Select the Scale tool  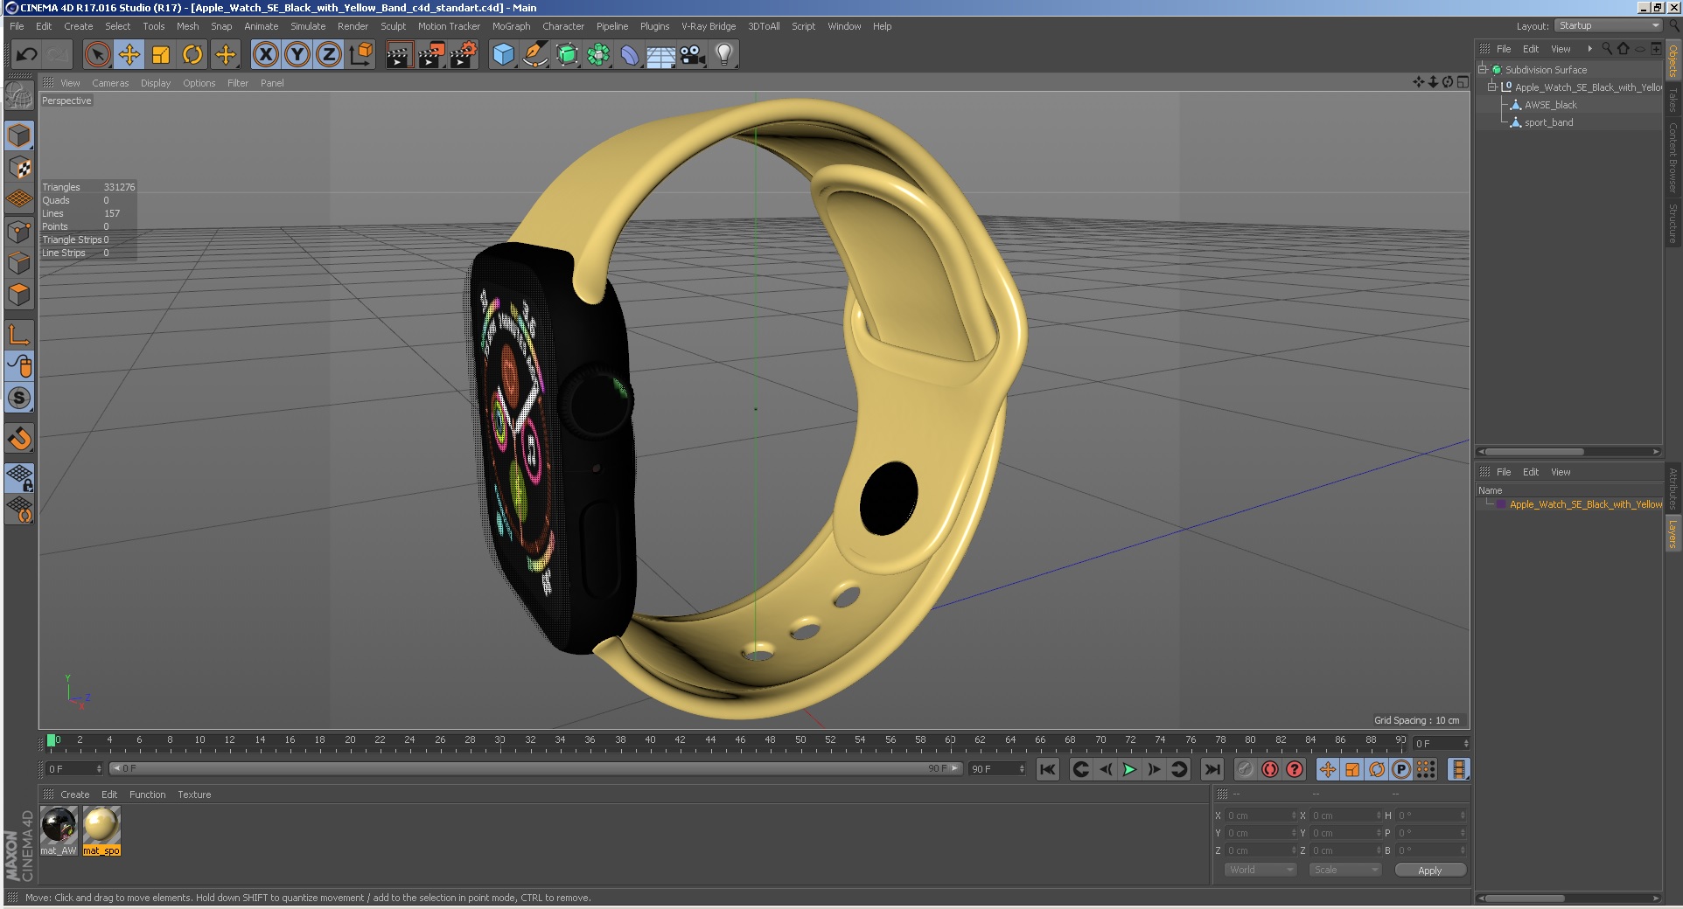pos(161,55)
